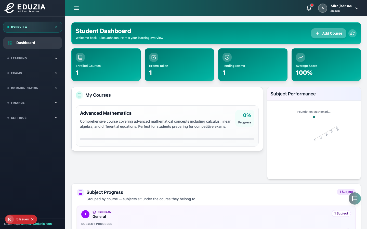The image size is (367, 229).
Task: Click the purple 1 Subject badge
Action: [346, 192]
